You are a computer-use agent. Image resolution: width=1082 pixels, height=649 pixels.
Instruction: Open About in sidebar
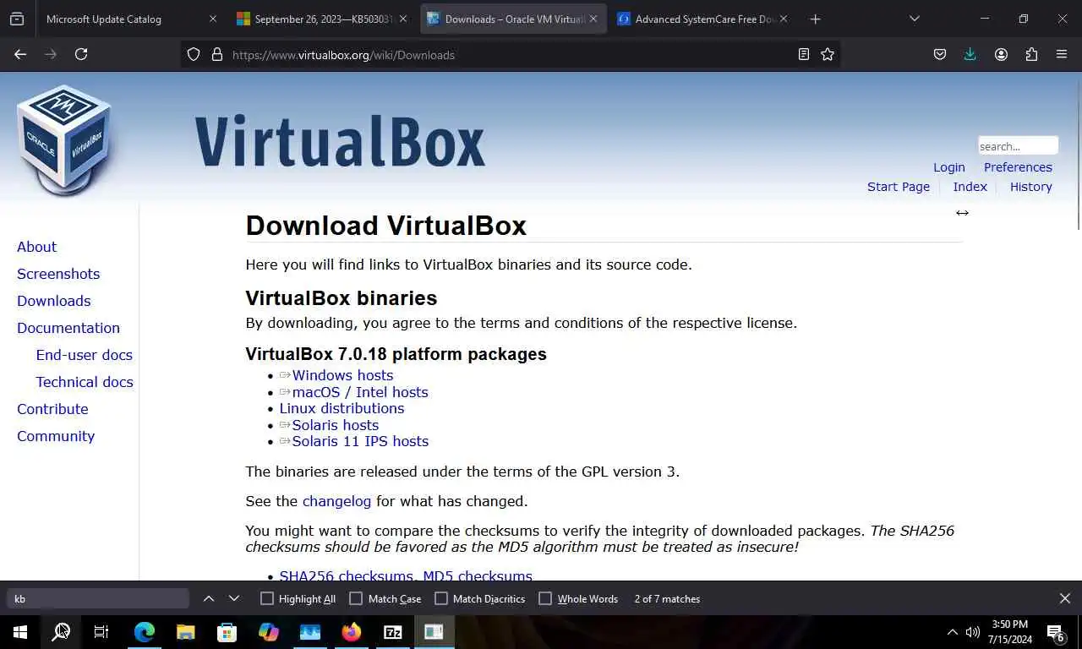(x=36, y=247)
